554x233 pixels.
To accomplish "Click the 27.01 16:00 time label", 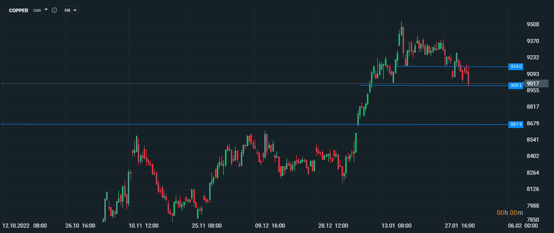I will [460, 225].
